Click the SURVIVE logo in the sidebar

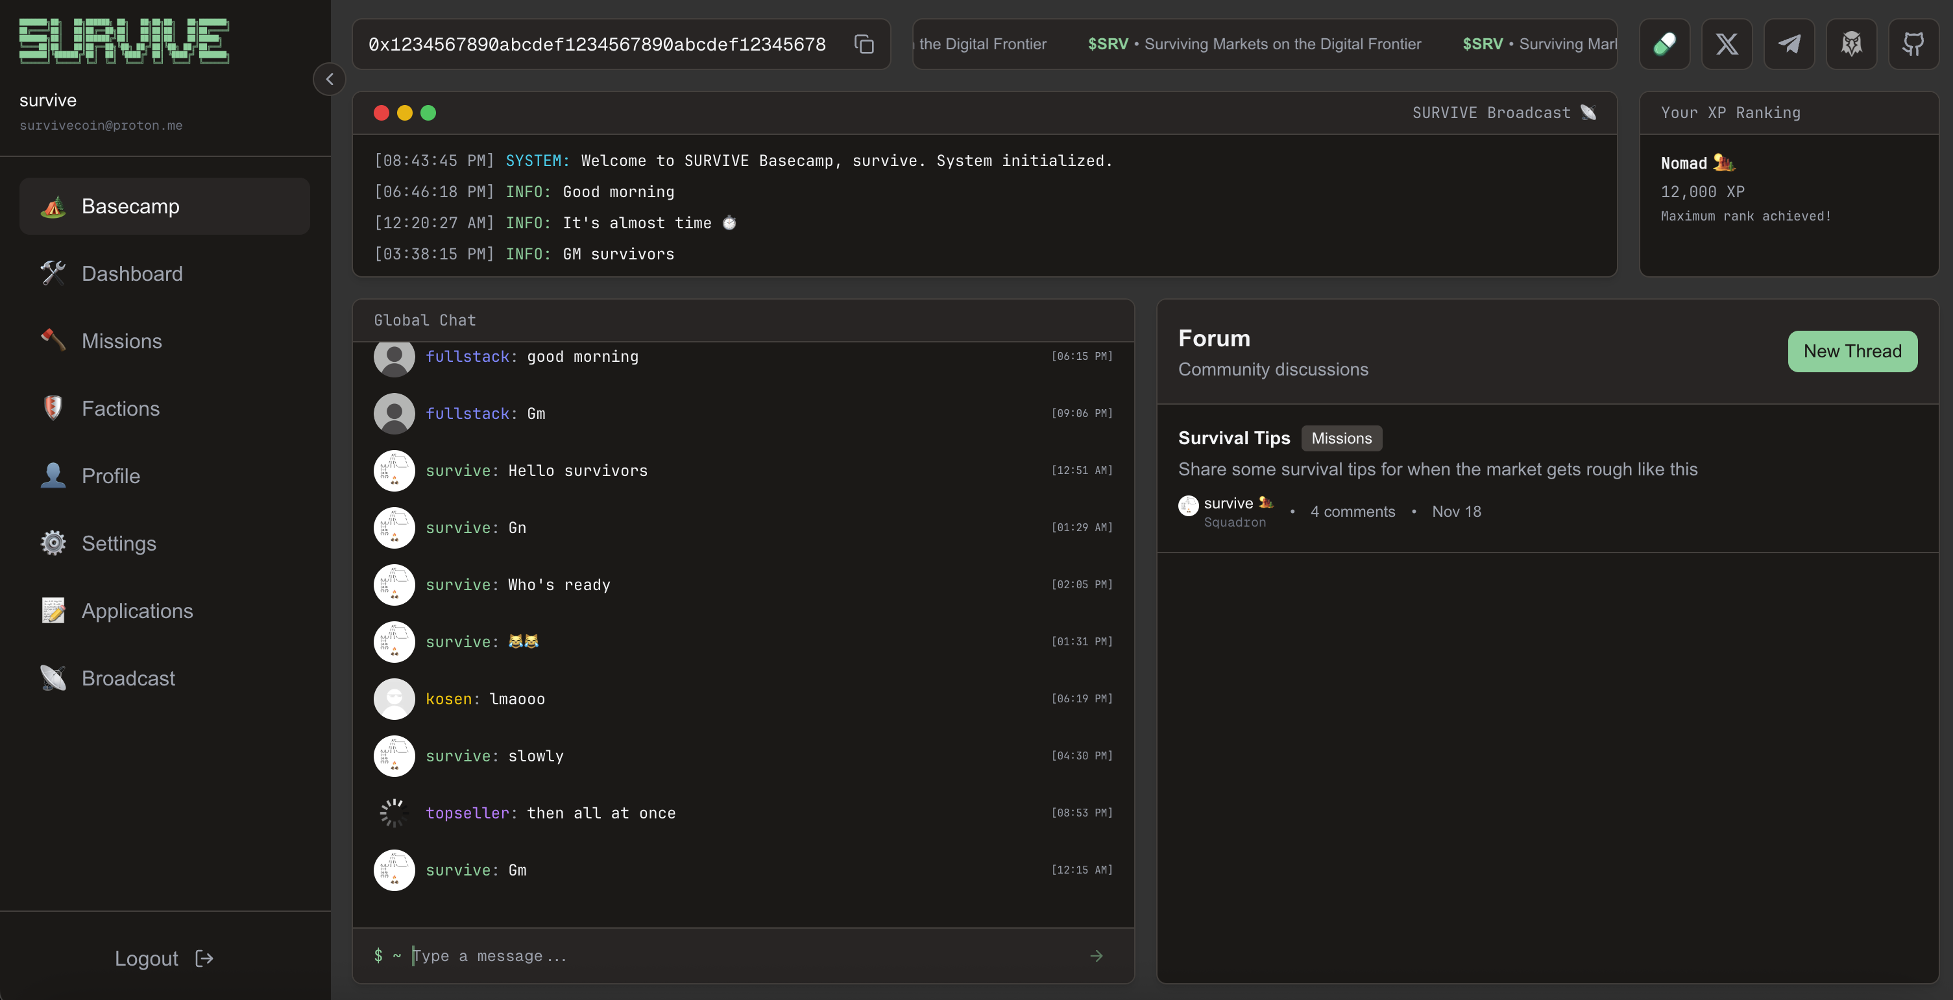[x=125, y=41]
